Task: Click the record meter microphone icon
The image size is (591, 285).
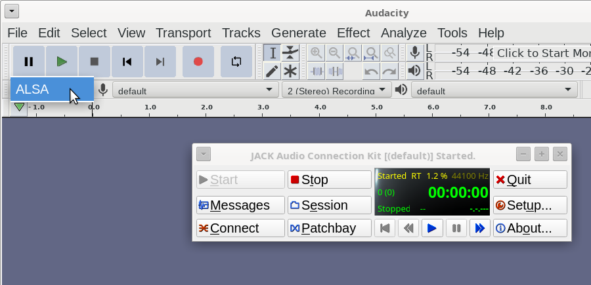Action: point(414,52)
